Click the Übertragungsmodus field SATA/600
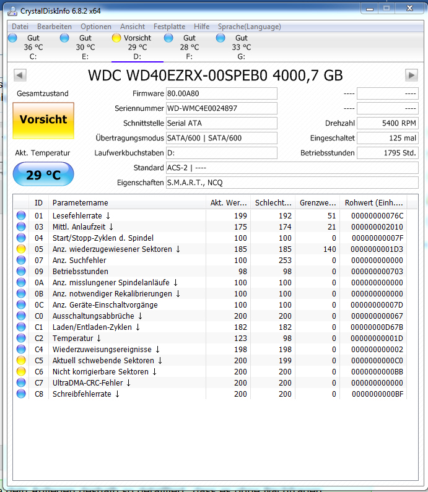This screenshot has width=428, height=492. 221,138
